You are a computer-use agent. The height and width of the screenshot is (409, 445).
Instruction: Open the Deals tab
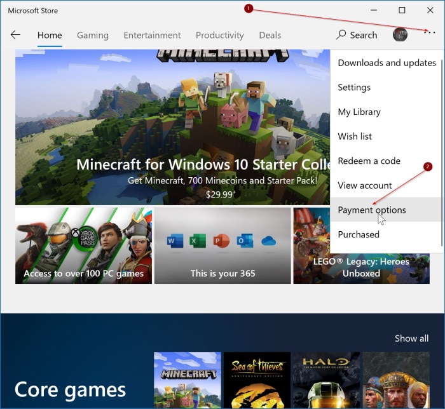tap(270, 35)
